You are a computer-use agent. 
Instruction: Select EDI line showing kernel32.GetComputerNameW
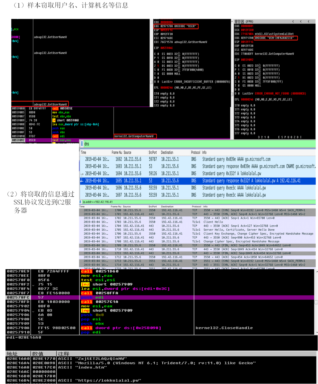click(x=264, y=54)
